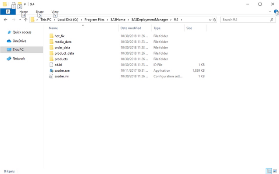
Task: Navigate to Program Files breadcrumb
Action: 94,20
